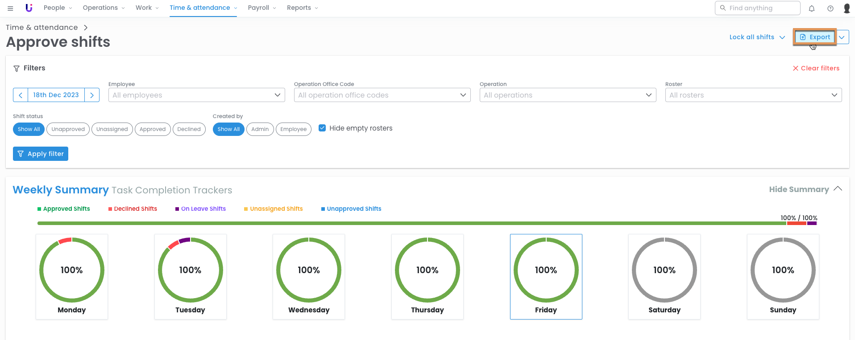855x340 pixels.
Task: Open the user profile avatar
Action: tap(847, 8)
